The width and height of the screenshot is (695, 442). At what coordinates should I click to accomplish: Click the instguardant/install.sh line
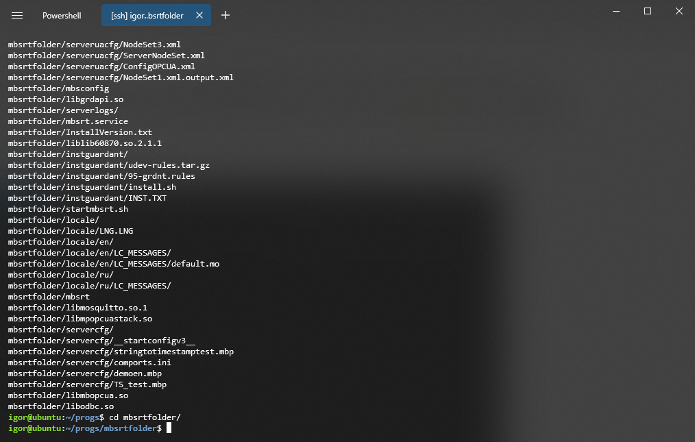(92, 187)
